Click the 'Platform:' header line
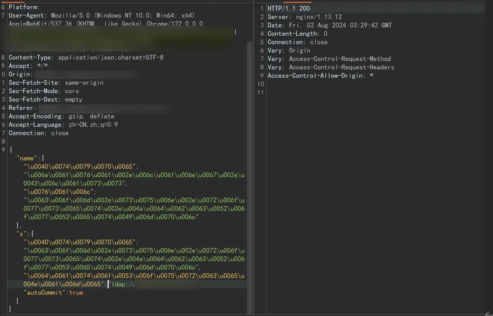This screenshot has width=493, height=316. [24, 7]
